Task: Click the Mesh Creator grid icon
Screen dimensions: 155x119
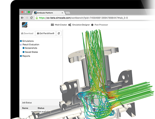Action: click(x=52, y=25)
